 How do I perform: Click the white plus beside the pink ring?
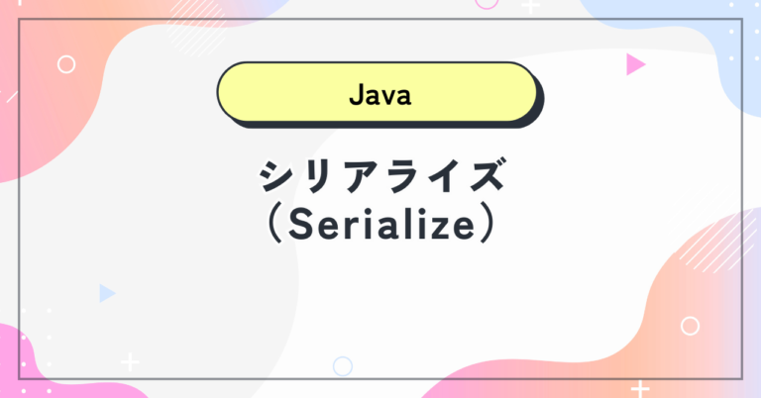[x=530, y=5]
